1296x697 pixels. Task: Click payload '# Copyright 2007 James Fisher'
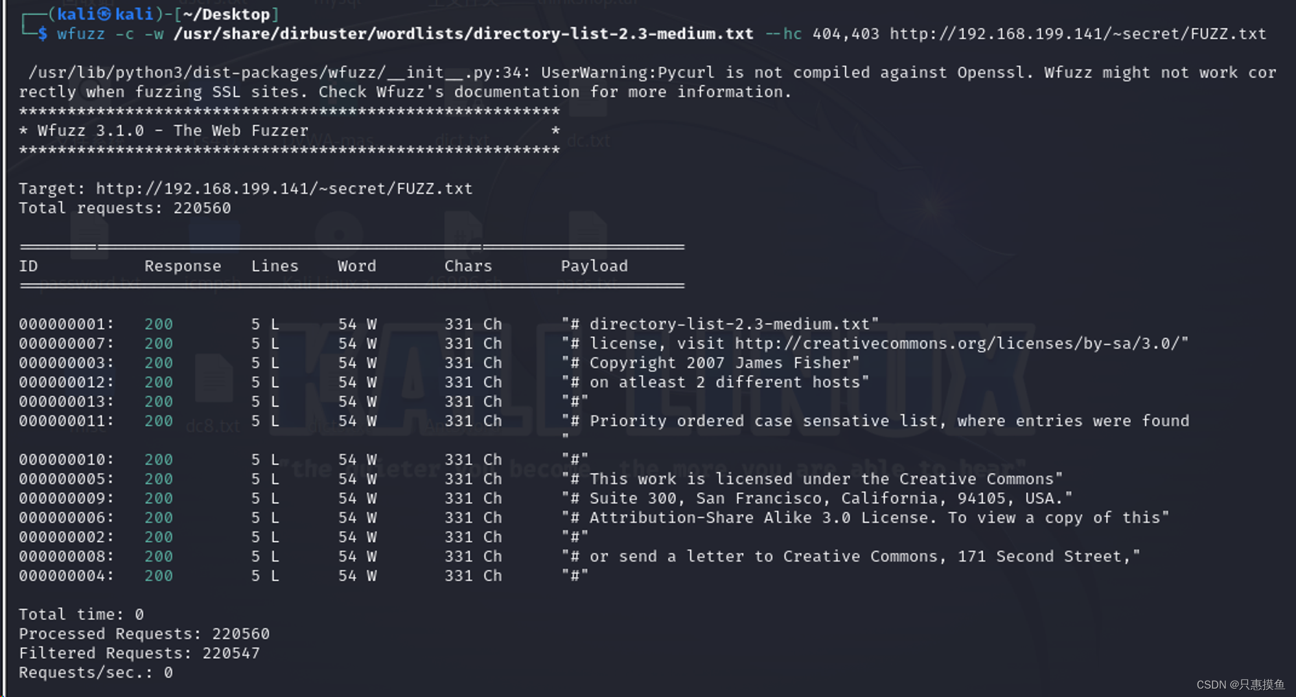click(x=710, y=363)
